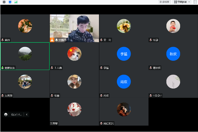The width and height of the screenshot is (198, 132).
Task: Collapse the chat bar with left chevron
Action: click(27, 114)
